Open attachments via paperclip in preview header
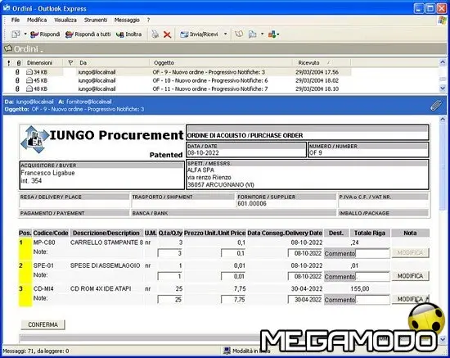 435,106
